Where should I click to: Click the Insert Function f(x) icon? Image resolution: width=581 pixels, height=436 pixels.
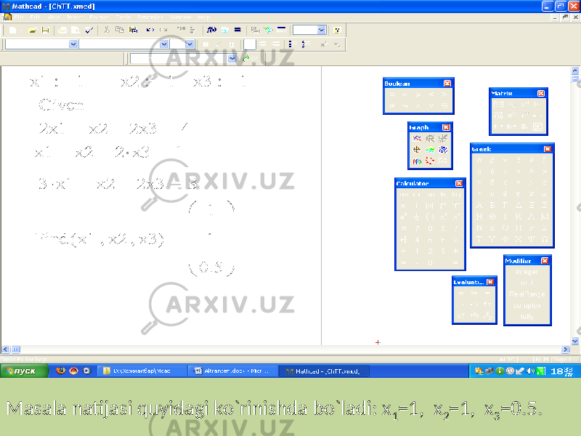pos(211,30)
